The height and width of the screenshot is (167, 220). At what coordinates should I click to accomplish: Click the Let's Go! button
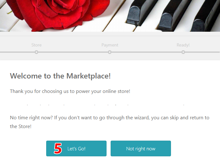point(76,148)
